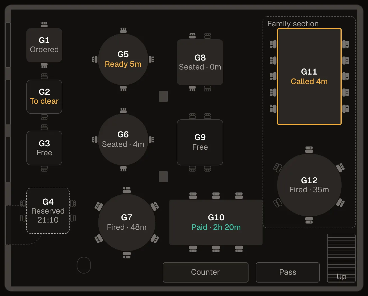Select the chair directly below table G1
This screenshot has width=368, height=296.
click(x=44, y=66)
